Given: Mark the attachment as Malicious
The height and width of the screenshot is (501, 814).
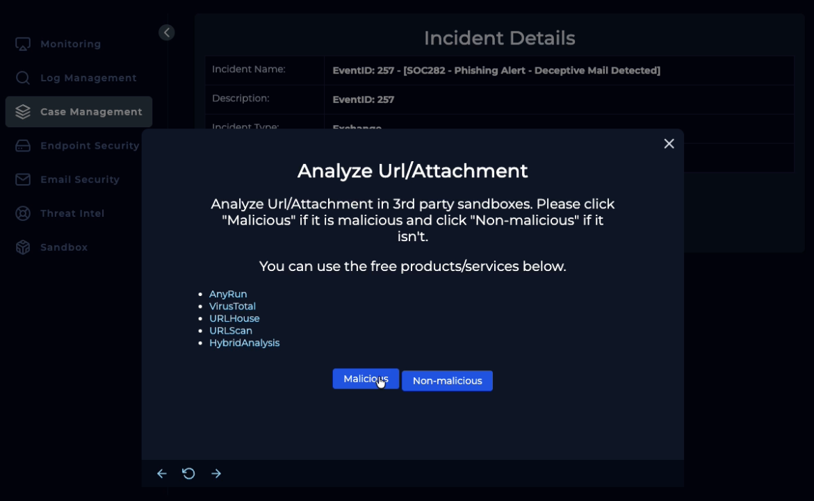Looking at the screenshot, I should point(366,379).
